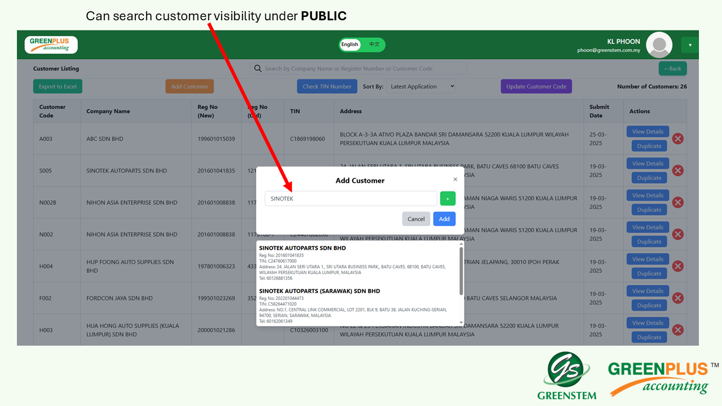Delete customer N002B with red X
This screenshot has width=722, height=406.
click(x=678, y=202)
